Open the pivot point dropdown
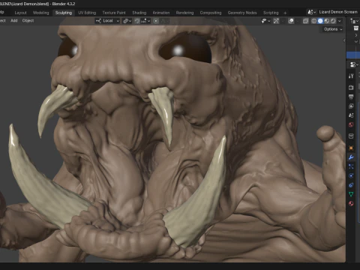360x270 pixels. 127,21
